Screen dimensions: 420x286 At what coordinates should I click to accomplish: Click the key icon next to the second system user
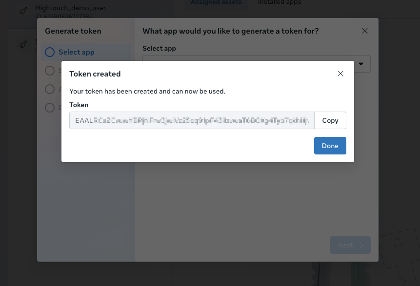coord(23,44)
